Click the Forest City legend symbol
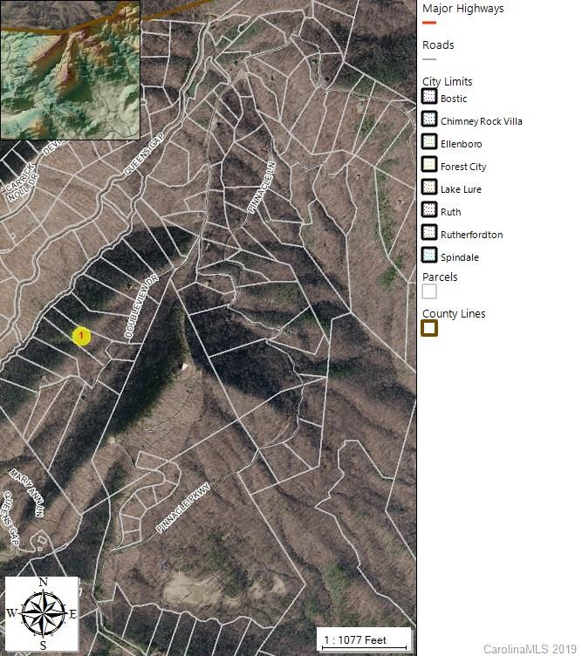 (x=429, y=166)
